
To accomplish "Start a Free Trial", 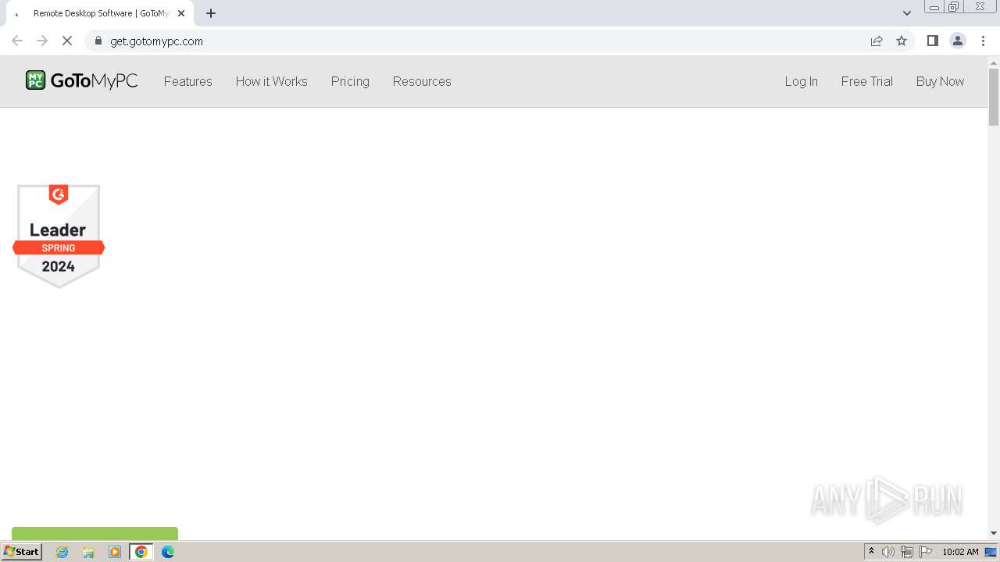I will click(x=867, y=81).
